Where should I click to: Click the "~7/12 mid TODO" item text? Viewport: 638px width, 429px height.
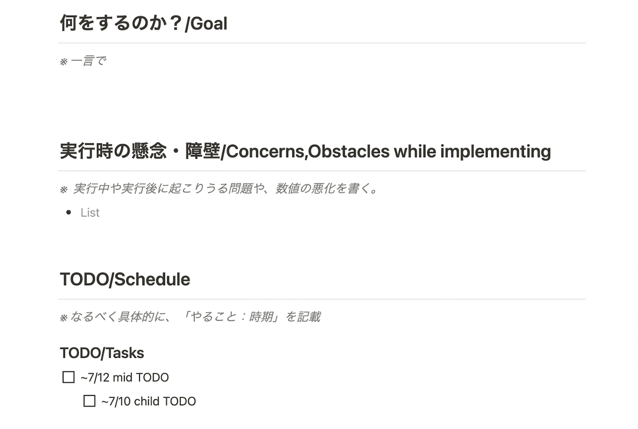pos(125,378)
